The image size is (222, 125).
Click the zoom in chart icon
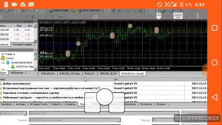pos(127,10)
